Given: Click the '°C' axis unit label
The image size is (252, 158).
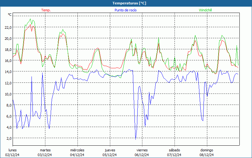Looking at the screenshot, I should click(x=10, y=15).
